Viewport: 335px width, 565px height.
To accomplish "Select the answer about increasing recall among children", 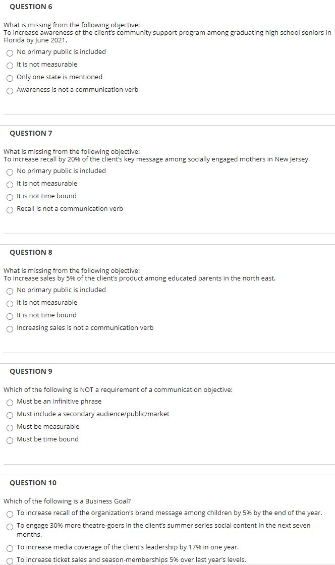I will coord(10,514).
